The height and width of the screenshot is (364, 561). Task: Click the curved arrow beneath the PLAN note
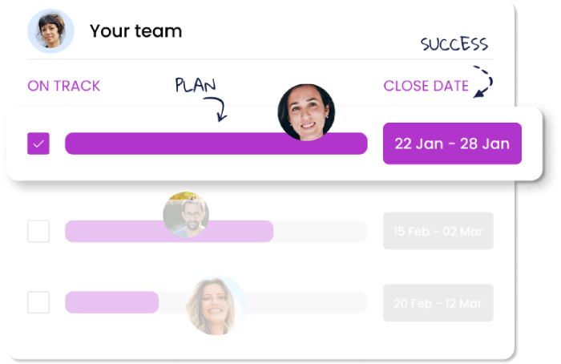(x=216, y=109)
